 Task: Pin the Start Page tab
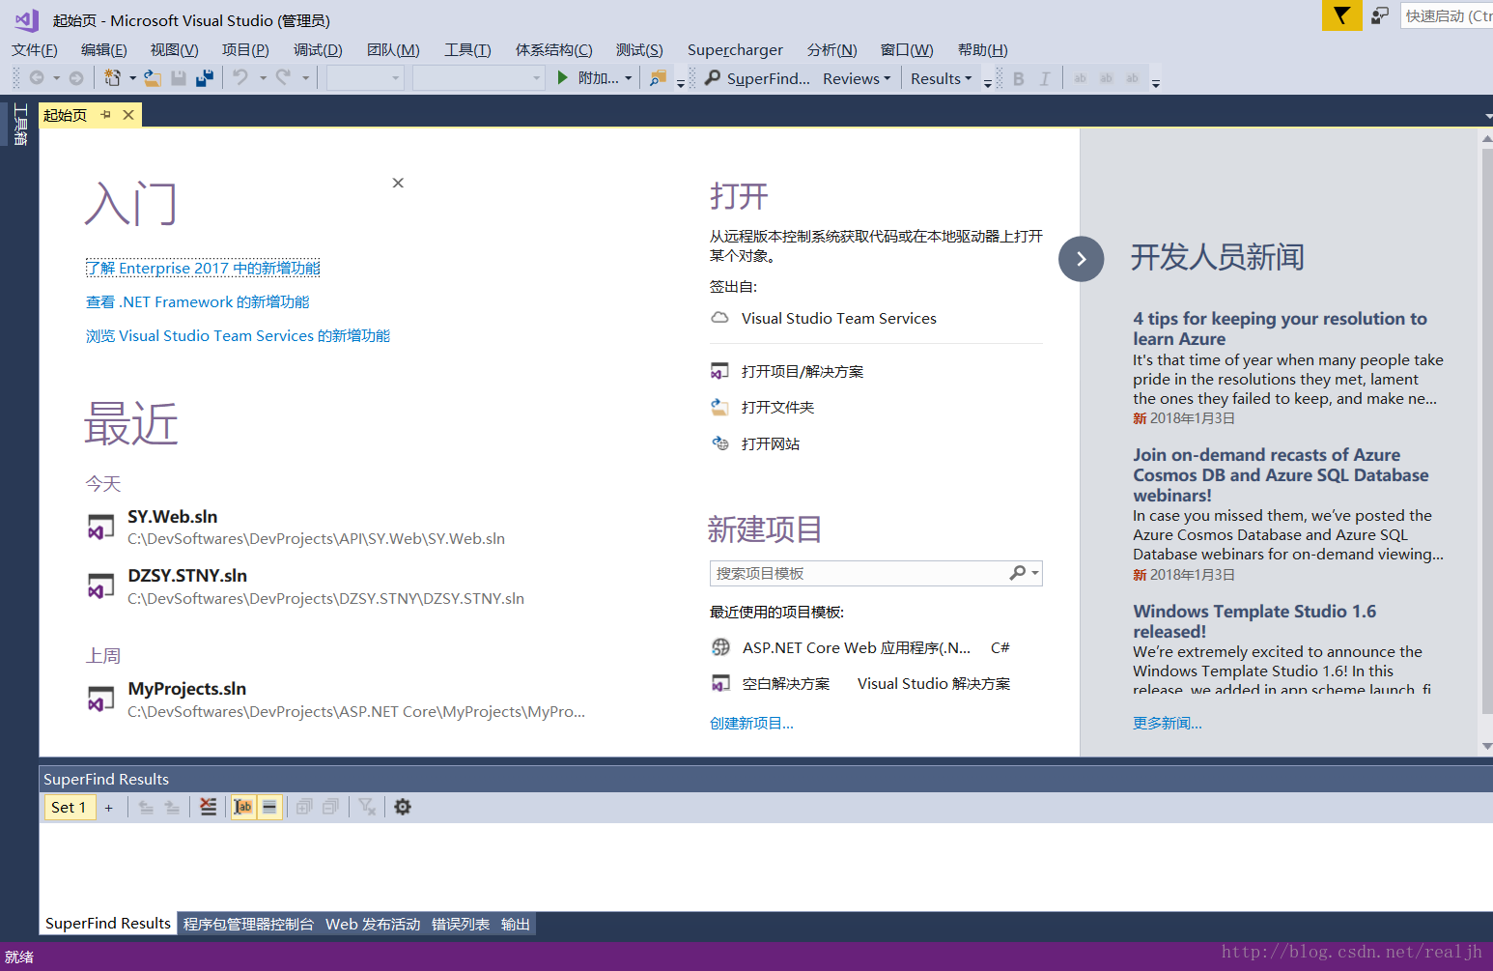click(x=106, y=115)
